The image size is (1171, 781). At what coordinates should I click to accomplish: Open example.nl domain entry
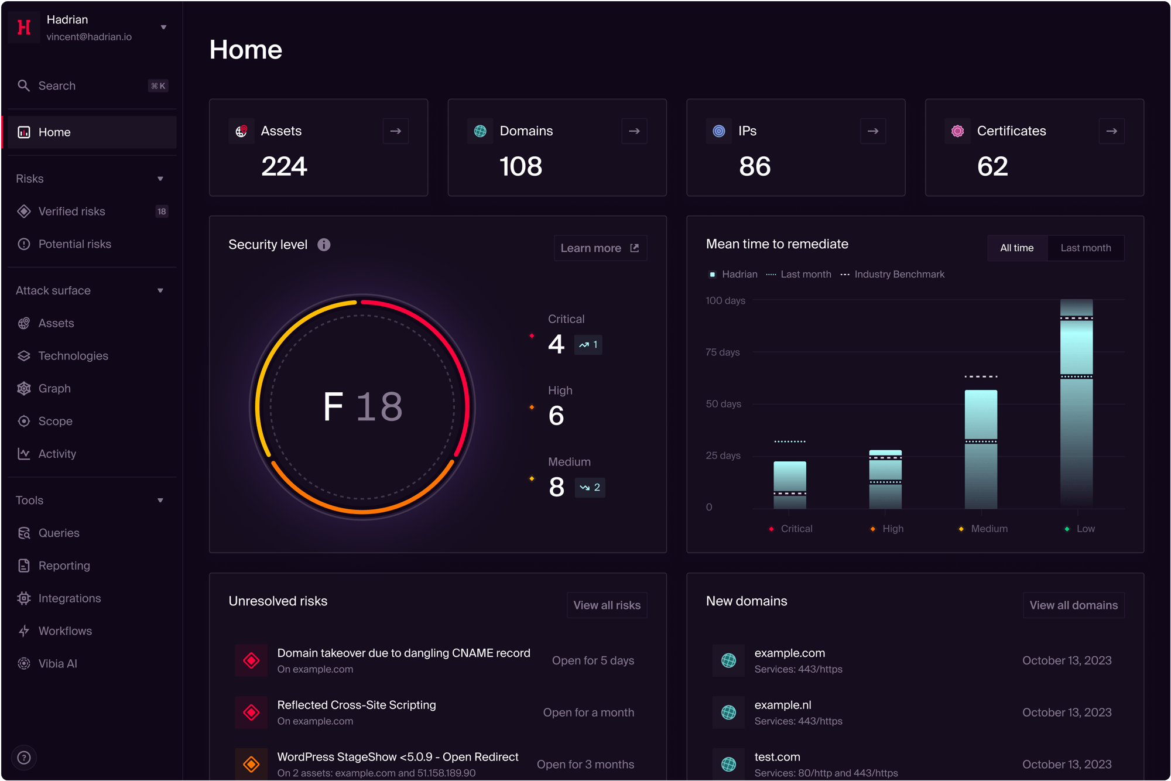[915, 713]
